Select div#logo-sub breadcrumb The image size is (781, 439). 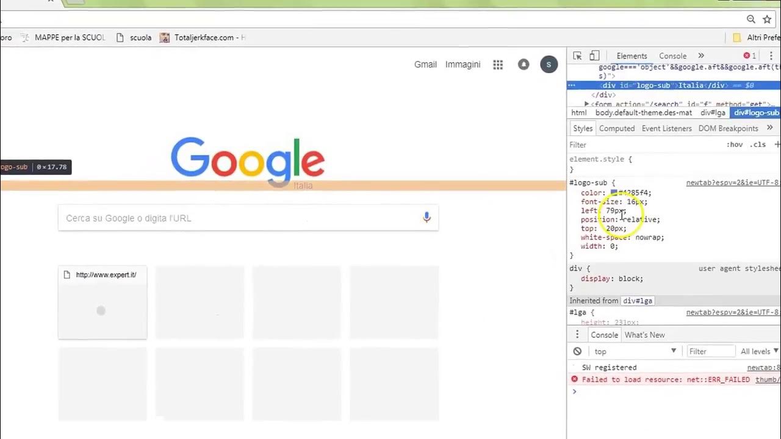756,113
